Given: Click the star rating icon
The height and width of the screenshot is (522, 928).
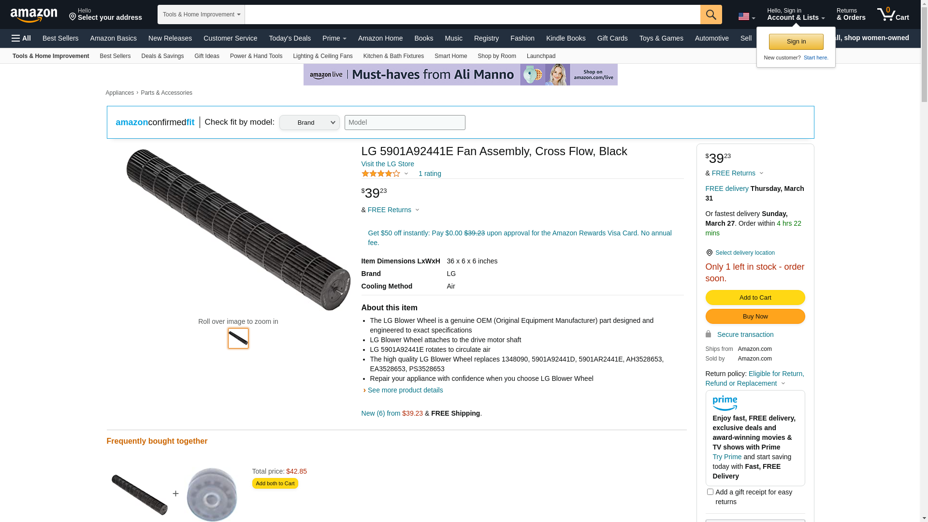Looking at the screenshot, I should 381,174.
